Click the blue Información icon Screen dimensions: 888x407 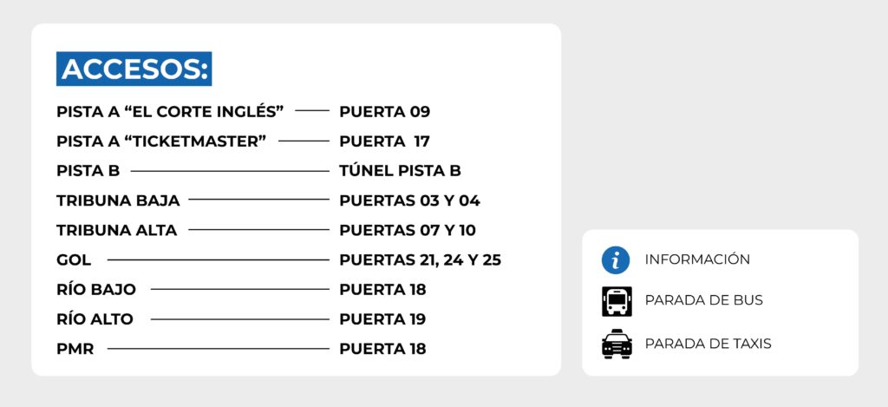(x=616, y=260)
